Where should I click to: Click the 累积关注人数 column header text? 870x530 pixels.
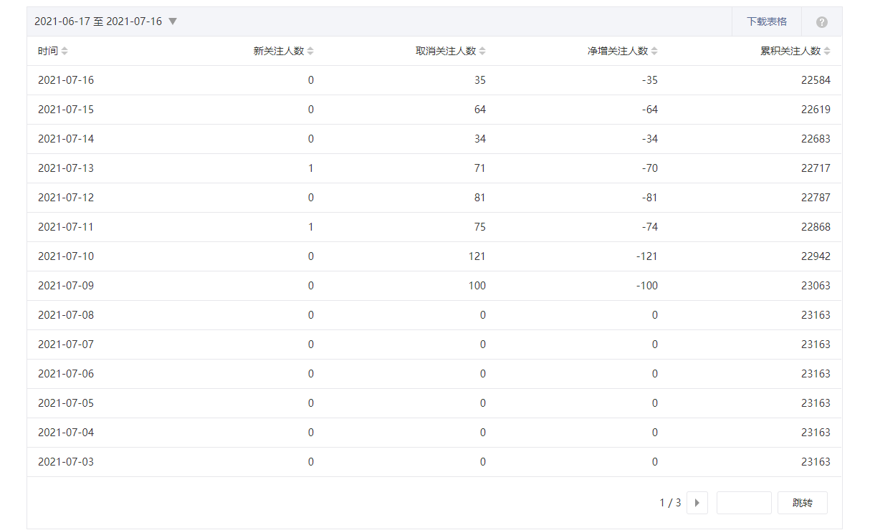[790, 52]
